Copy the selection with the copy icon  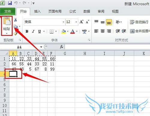point(16,26)
